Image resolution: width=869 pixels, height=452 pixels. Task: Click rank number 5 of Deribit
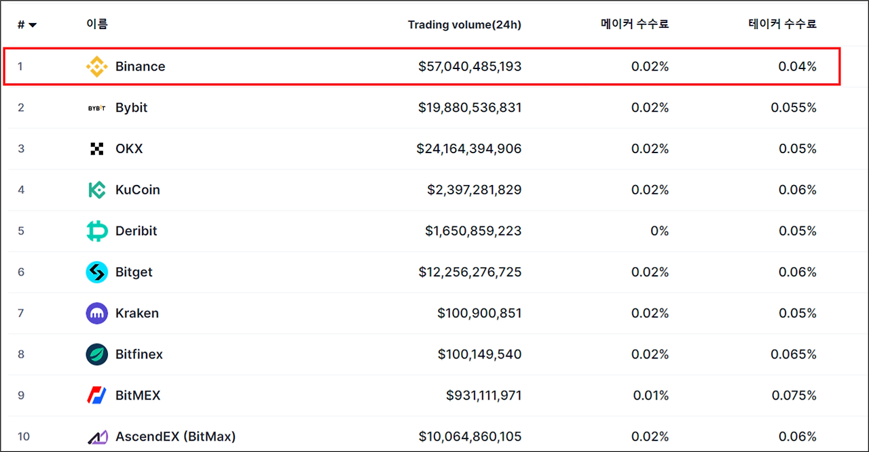tap(21, 231)
